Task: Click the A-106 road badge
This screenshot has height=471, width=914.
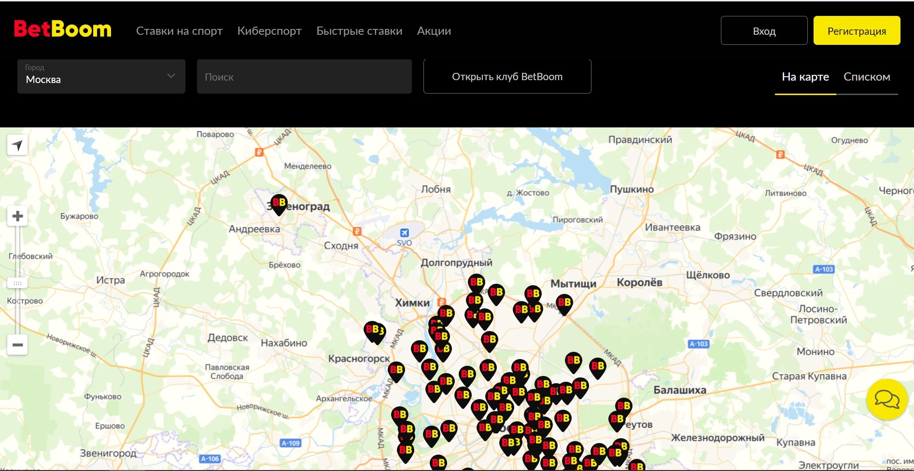Action: [210, 459]
